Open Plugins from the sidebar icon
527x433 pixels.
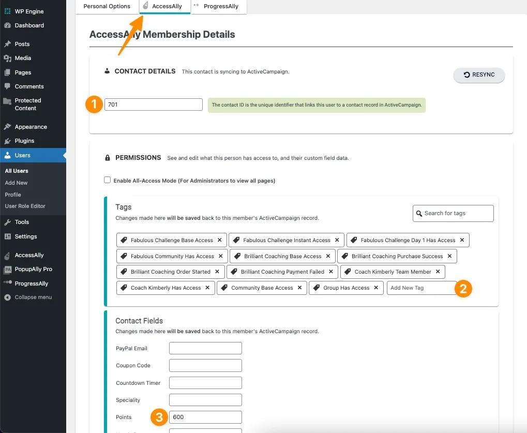(7, 141)
